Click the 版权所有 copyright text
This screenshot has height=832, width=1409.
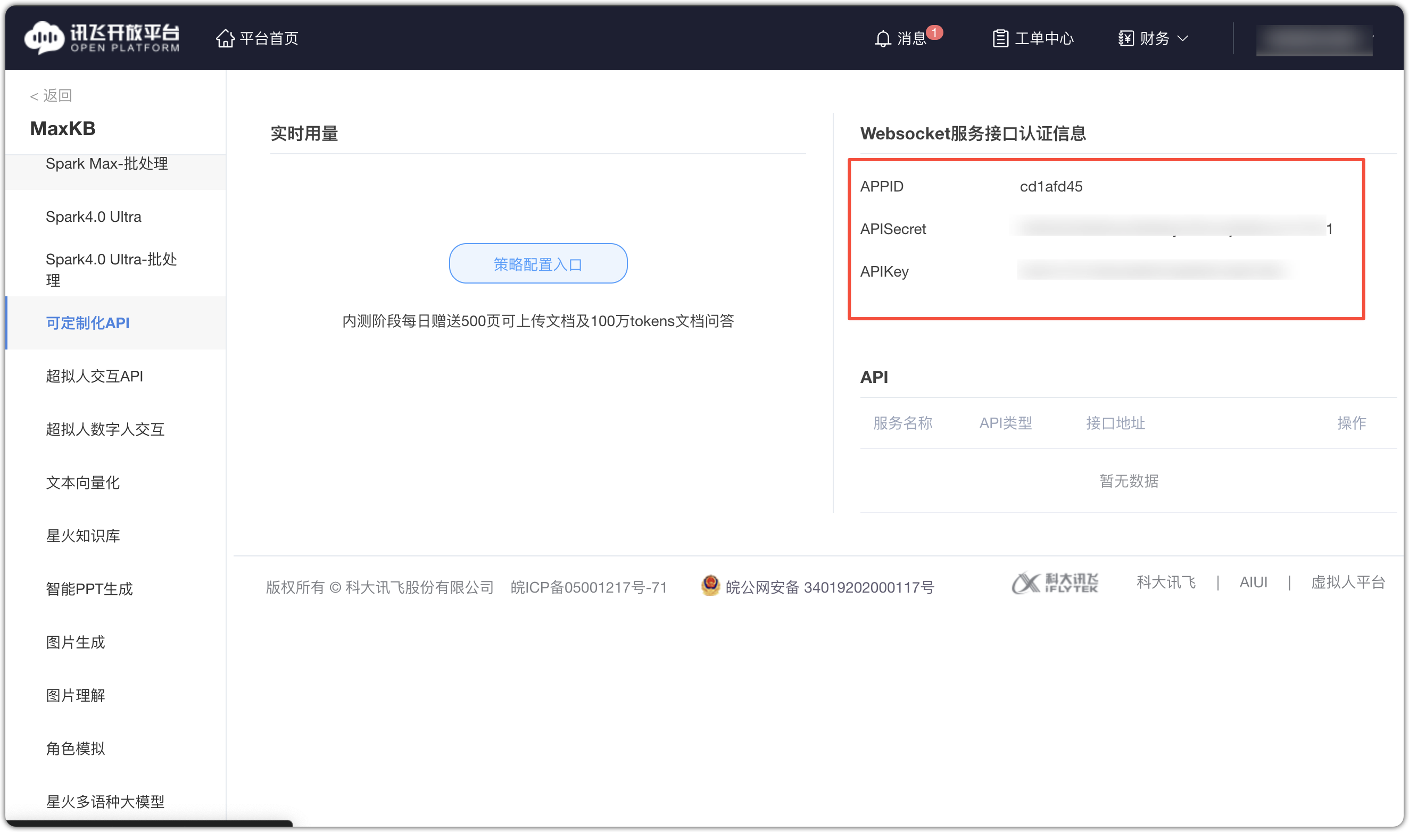tap(379, 587)
